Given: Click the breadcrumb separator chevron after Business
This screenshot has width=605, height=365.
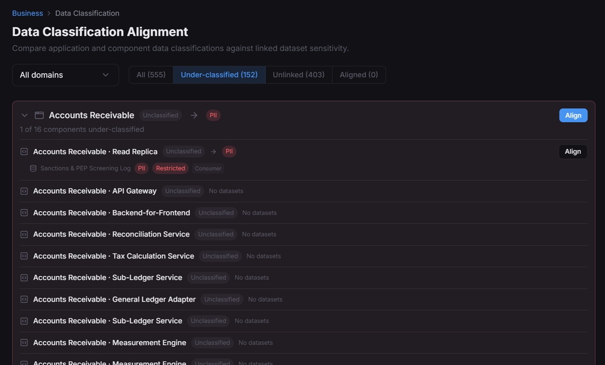Looking at the screenshot, I should click(49, 14).
